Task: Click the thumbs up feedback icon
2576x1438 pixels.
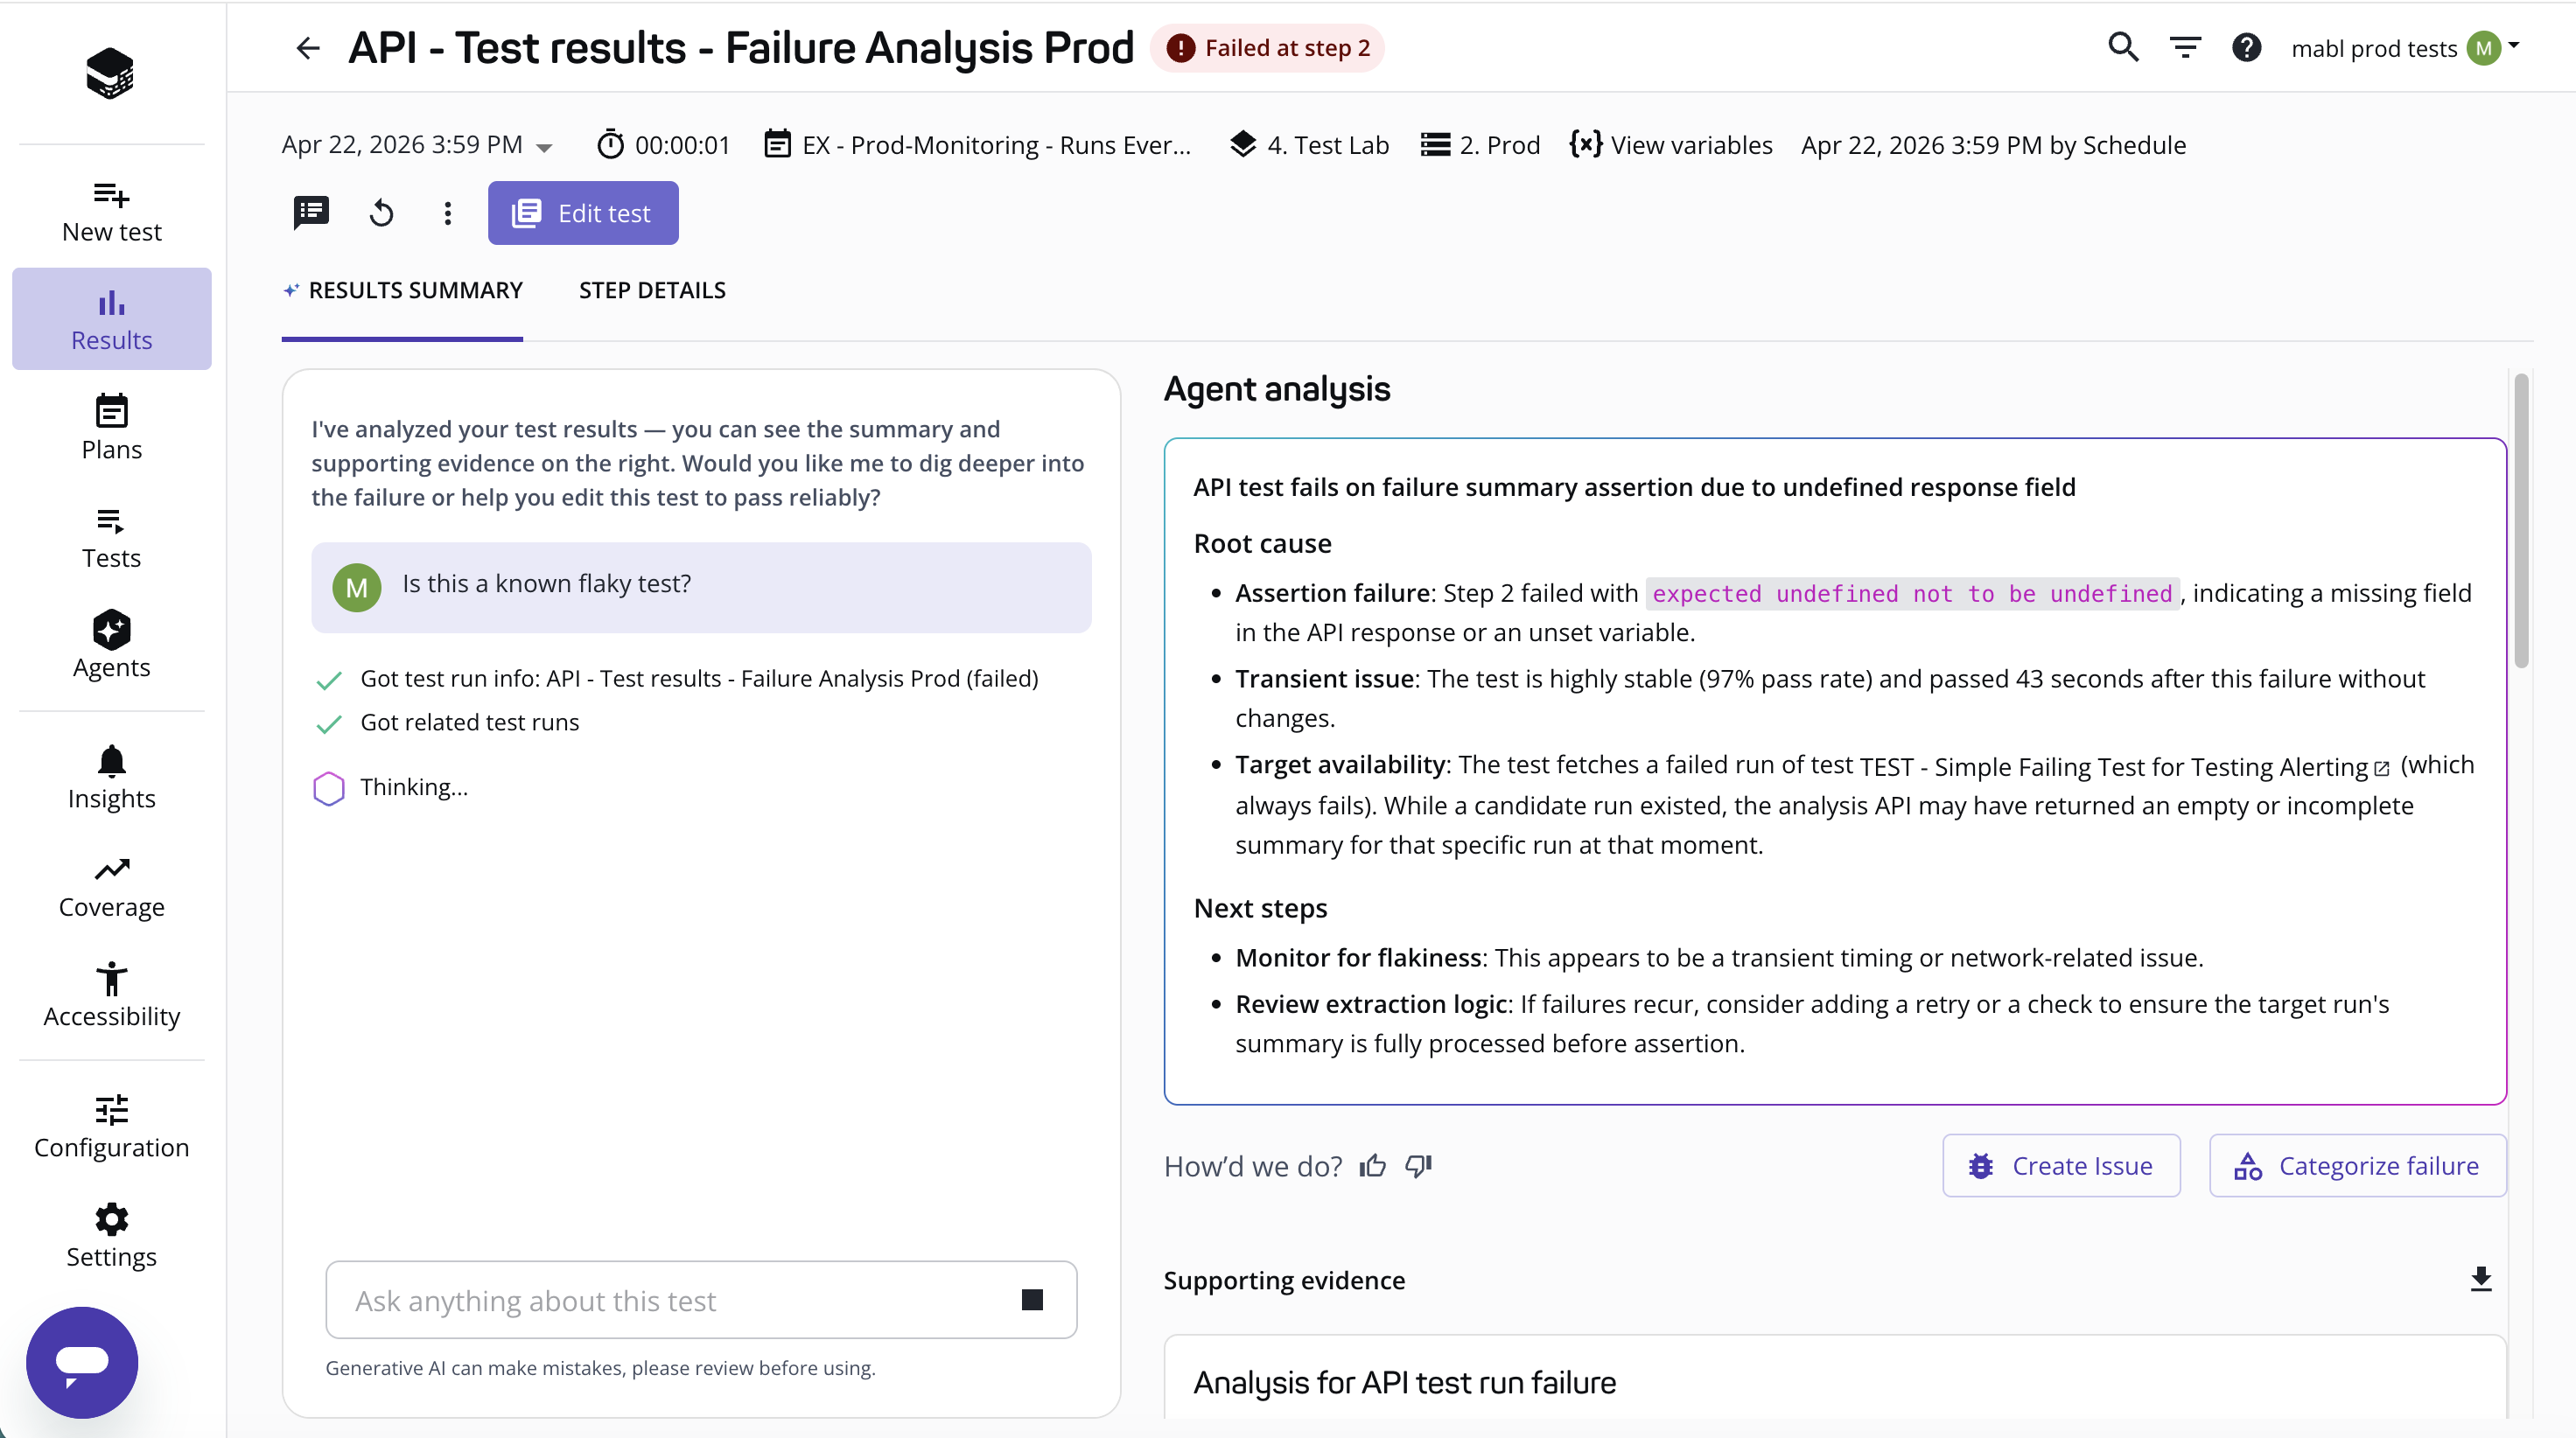Action: [x=1373, y=1166]
